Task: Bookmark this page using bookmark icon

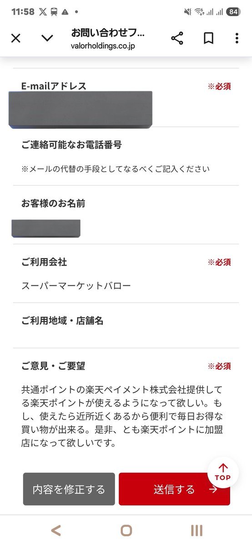Action: pyautogui.click(x=208, y=38)
